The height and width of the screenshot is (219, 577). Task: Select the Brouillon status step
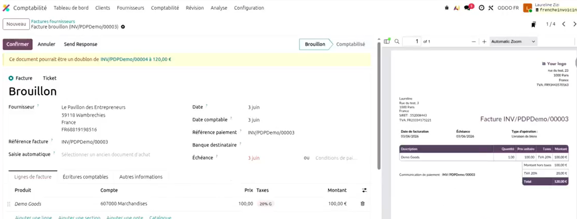315,44
